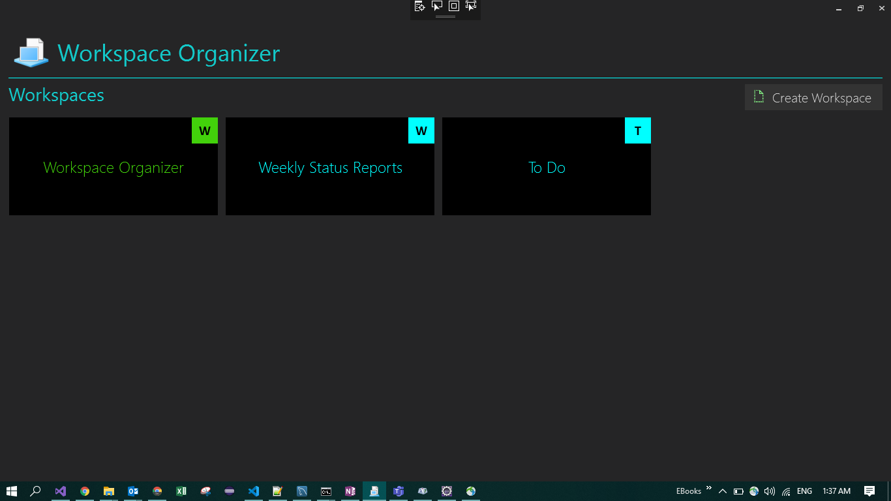Switch to Visual Studio in taskbar
Viewport: 891px width, 501px height.
pyautogui.click(x=61, y=491)
